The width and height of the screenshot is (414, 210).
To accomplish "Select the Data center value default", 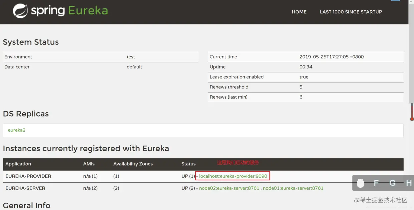I will point(134,67).
